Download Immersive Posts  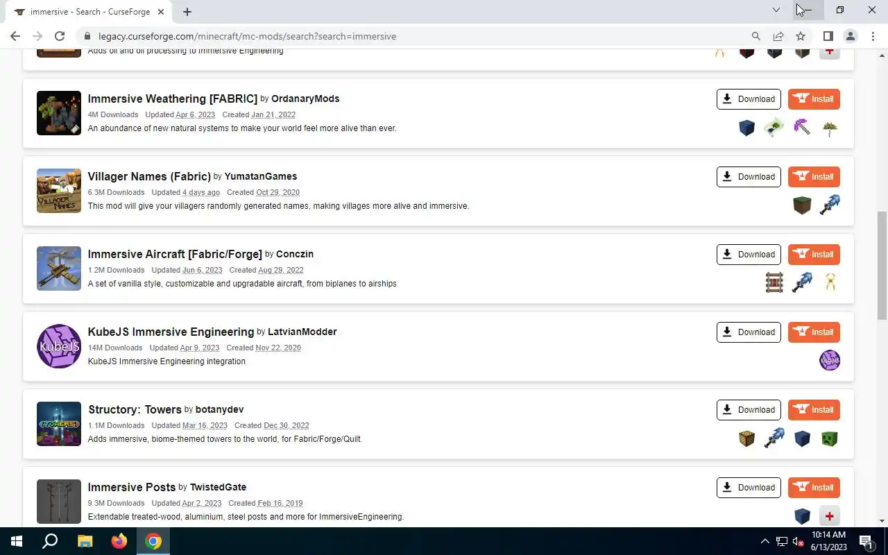click(x=749, y=488)
